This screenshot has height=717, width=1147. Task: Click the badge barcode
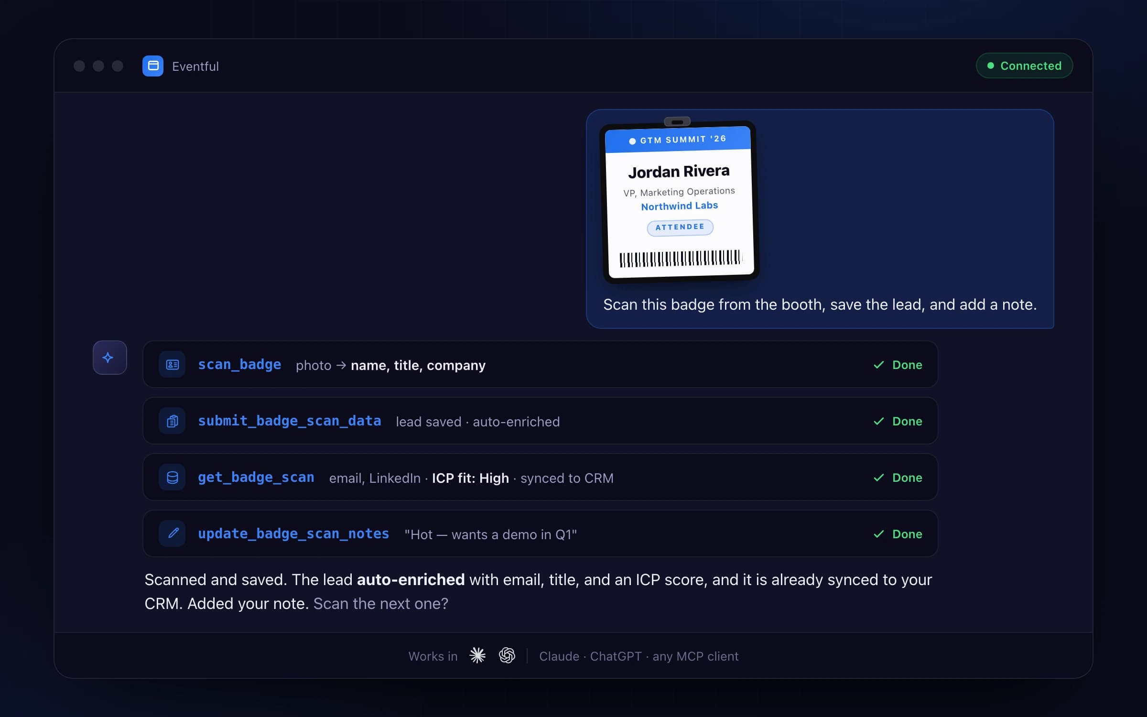(680, 259)
